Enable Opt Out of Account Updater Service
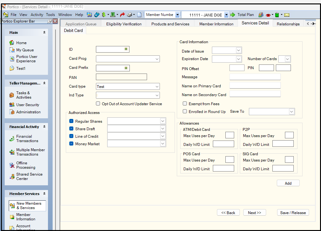Screen dimensions: 321x231 [x=98, y=104]
